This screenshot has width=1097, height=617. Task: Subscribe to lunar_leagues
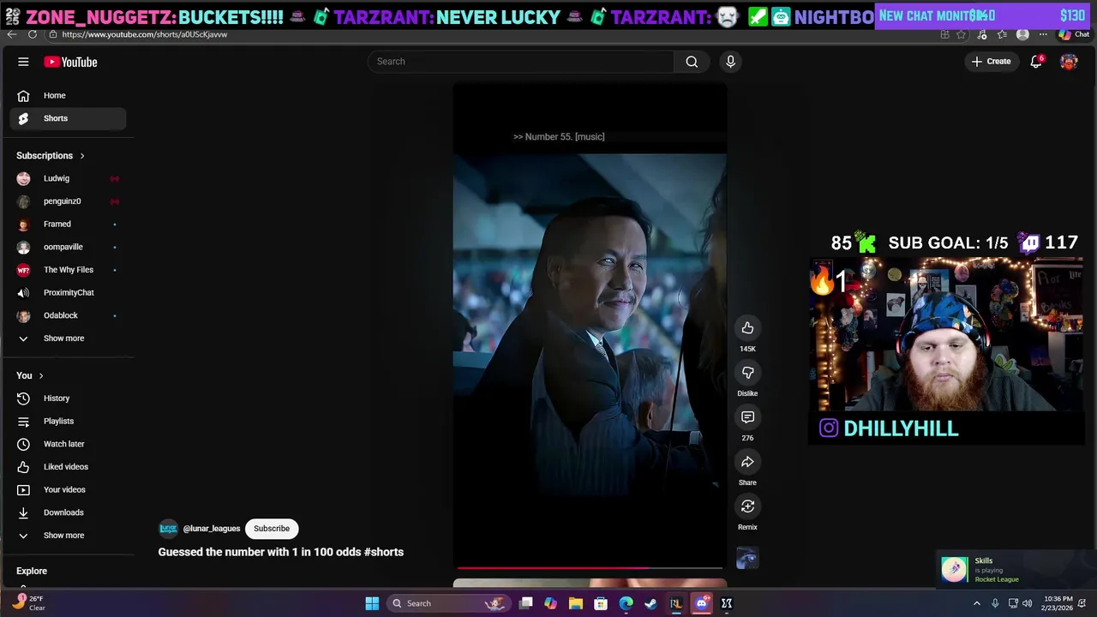click(272, 529)
